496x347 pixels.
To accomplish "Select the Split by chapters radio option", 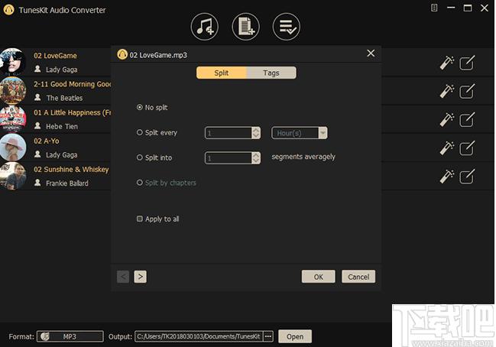I will [x=140, y=182].
